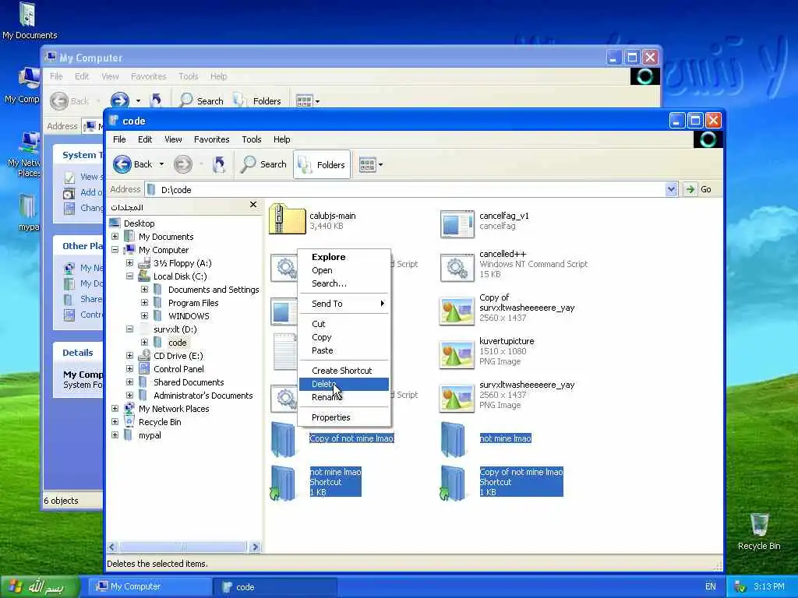798x598 pixels.
Task: Choose Cut from the context menu
Action: [x=344, y=324]
